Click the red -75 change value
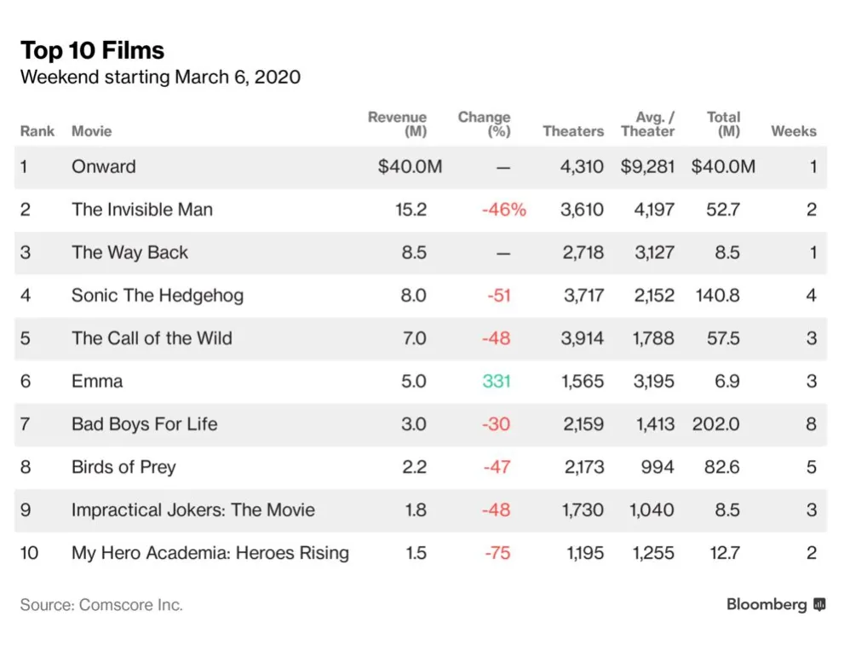The image size is (867, 651). pyautogui.click(x=497, y=553)
